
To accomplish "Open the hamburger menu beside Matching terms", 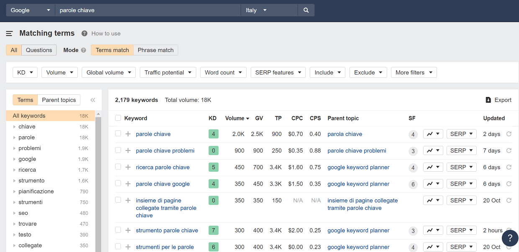I will pos(9,33).
